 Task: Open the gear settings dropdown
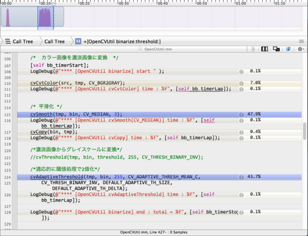[301, 49]
